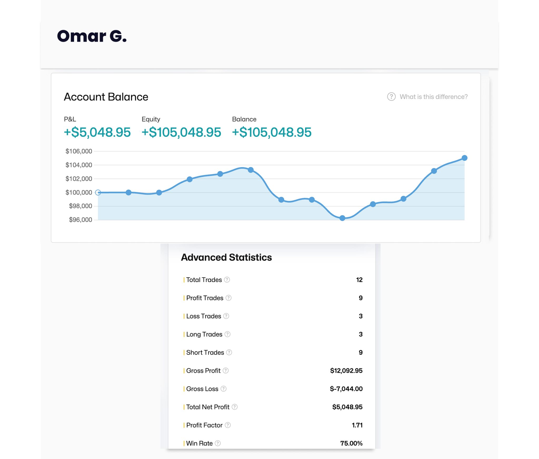Click help icon beside Gross Profit
The height and width of the screenshot is (459, 539).
point(226,370)
